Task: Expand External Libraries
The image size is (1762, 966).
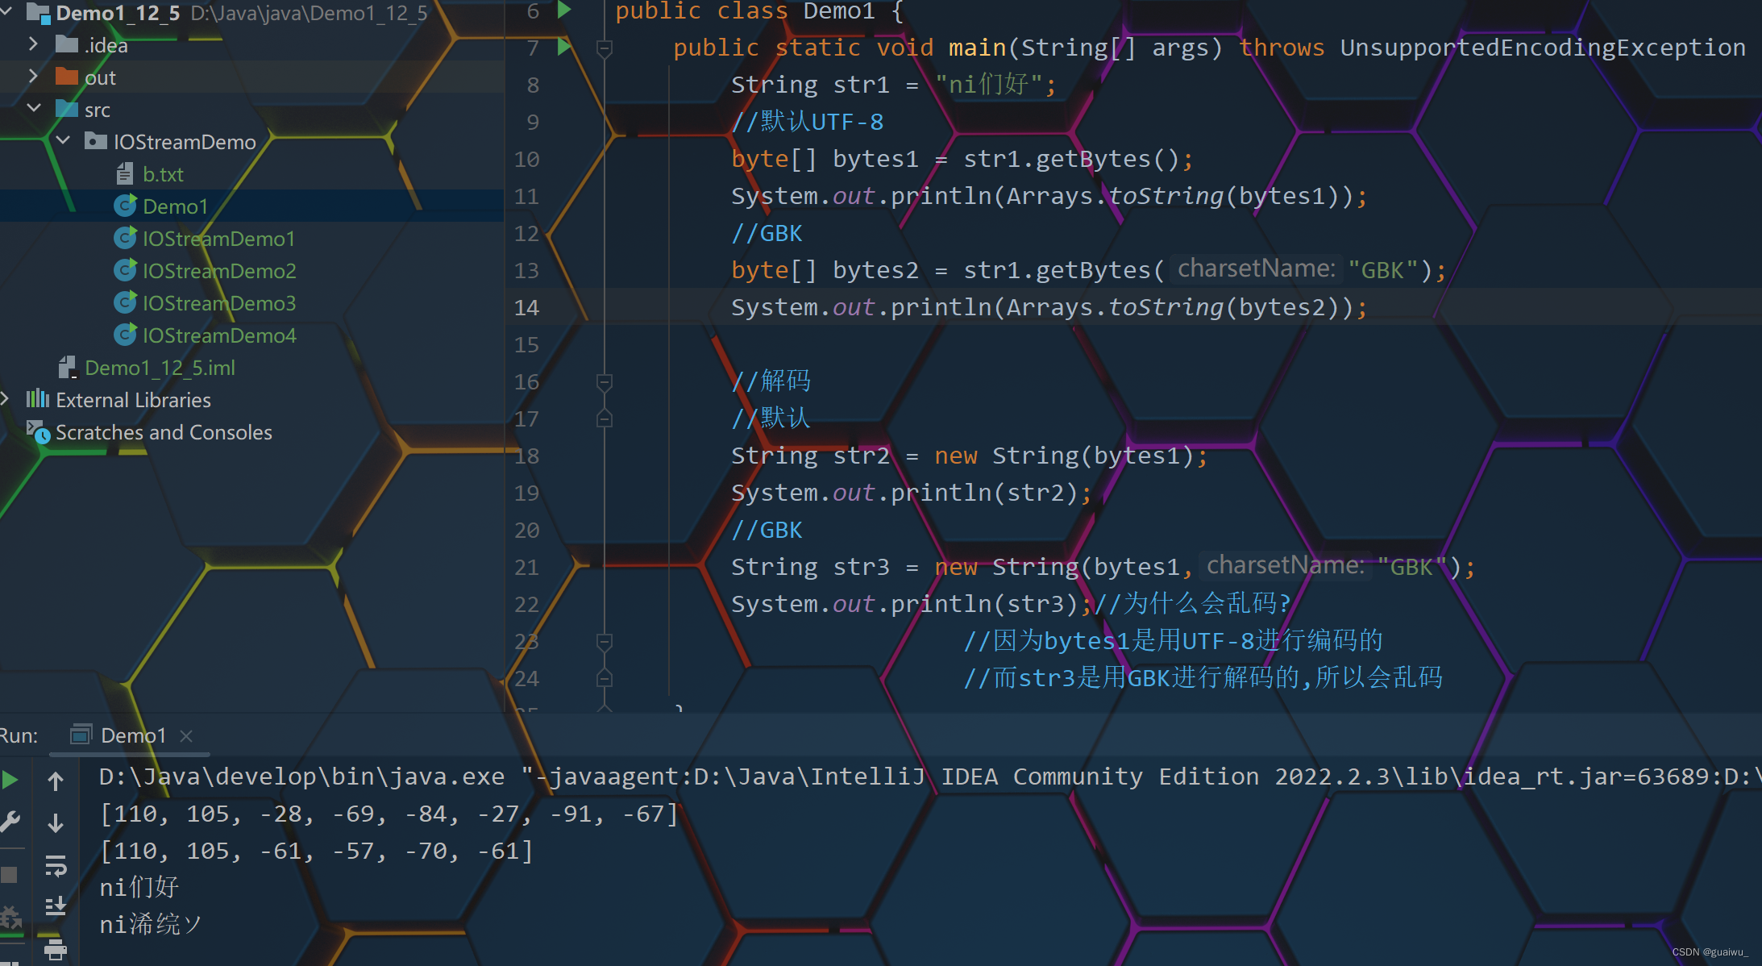Action: coord(6,398)
